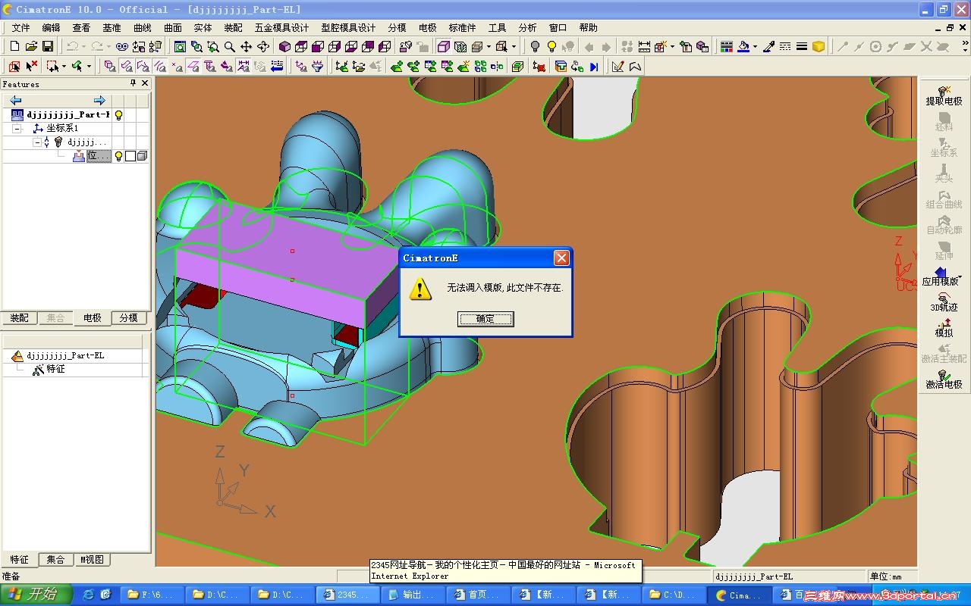Open the 分析 menu
Viewport: 971px width, 606px height.
(527, 27)
